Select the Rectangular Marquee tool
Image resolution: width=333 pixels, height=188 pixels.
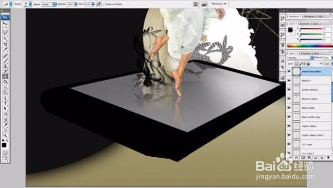coord(5,29)
